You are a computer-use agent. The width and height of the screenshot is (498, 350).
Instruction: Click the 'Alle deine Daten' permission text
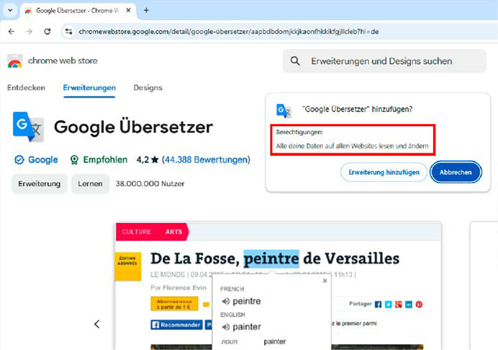[352, 146]
